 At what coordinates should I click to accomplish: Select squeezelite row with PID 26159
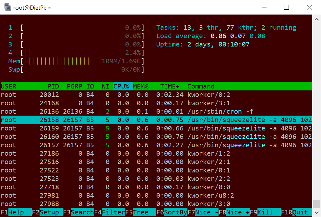click(x=156, y=128)
